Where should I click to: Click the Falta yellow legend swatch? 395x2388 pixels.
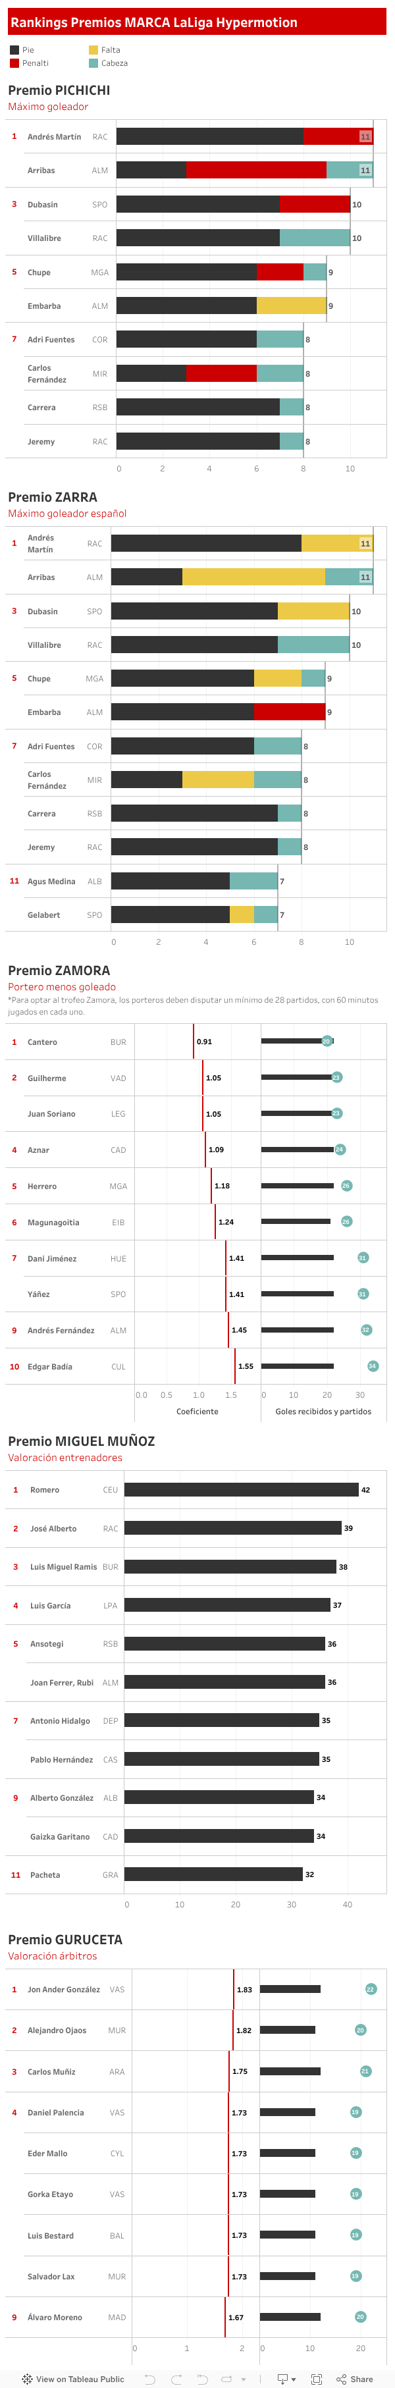93,50
